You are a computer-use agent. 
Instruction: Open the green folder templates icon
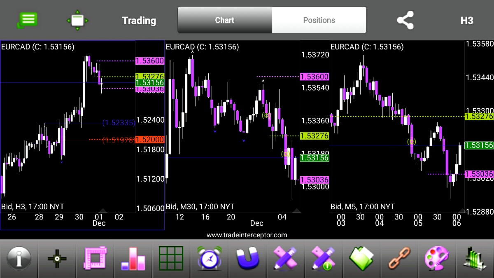coord(361,259)
